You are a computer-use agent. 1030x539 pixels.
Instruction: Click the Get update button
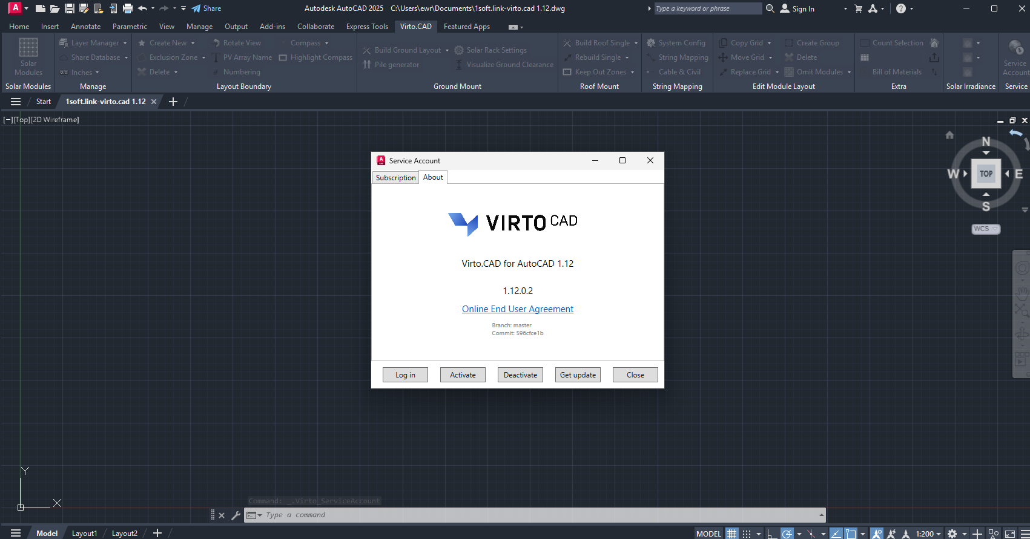tap(578, 375)
